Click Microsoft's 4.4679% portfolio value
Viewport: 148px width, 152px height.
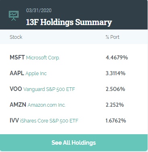tap(117, 57)
